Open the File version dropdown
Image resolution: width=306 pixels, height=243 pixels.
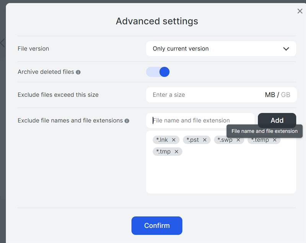click(x=221, y=49)
